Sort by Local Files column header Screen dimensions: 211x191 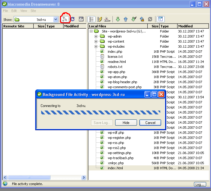[118, 26]
